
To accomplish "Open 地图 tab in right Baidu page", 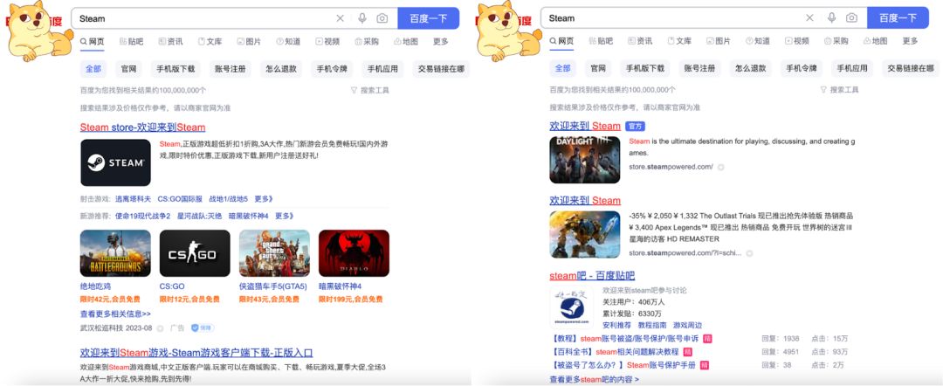I will coord(875,42).
